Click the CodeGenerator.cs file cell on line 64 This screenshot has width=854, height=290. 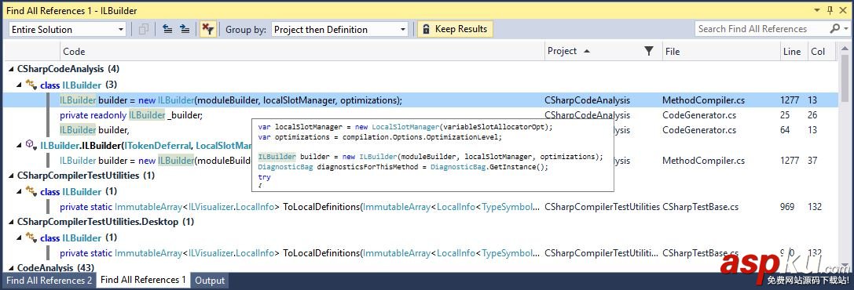(x=699, y=130)
